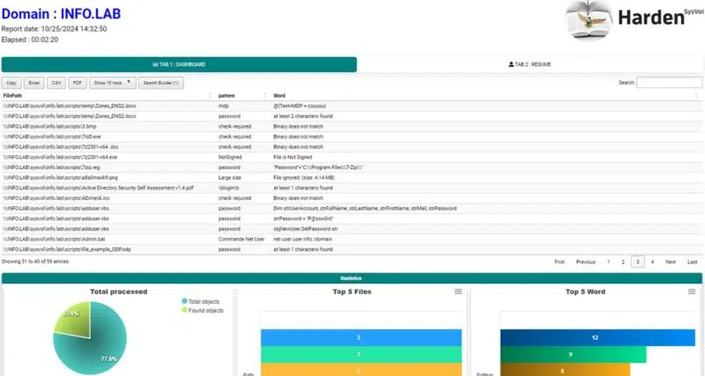Image resolution: width=705 pixels, height=376 pixels.
Task: Click the green bar labeled 9
Action: pos(574,355)
